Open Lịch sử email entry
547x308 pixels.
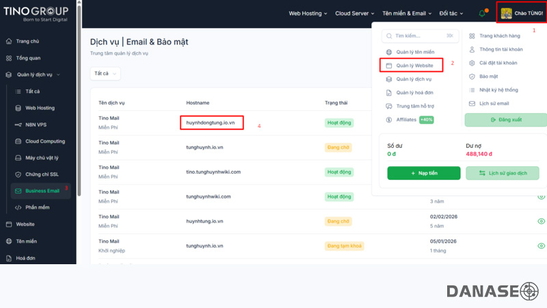pos(471,103)
